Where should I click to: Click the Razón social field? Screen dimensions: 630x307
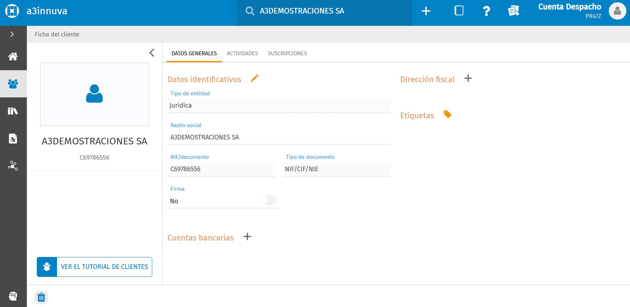[x=279, y=137]
